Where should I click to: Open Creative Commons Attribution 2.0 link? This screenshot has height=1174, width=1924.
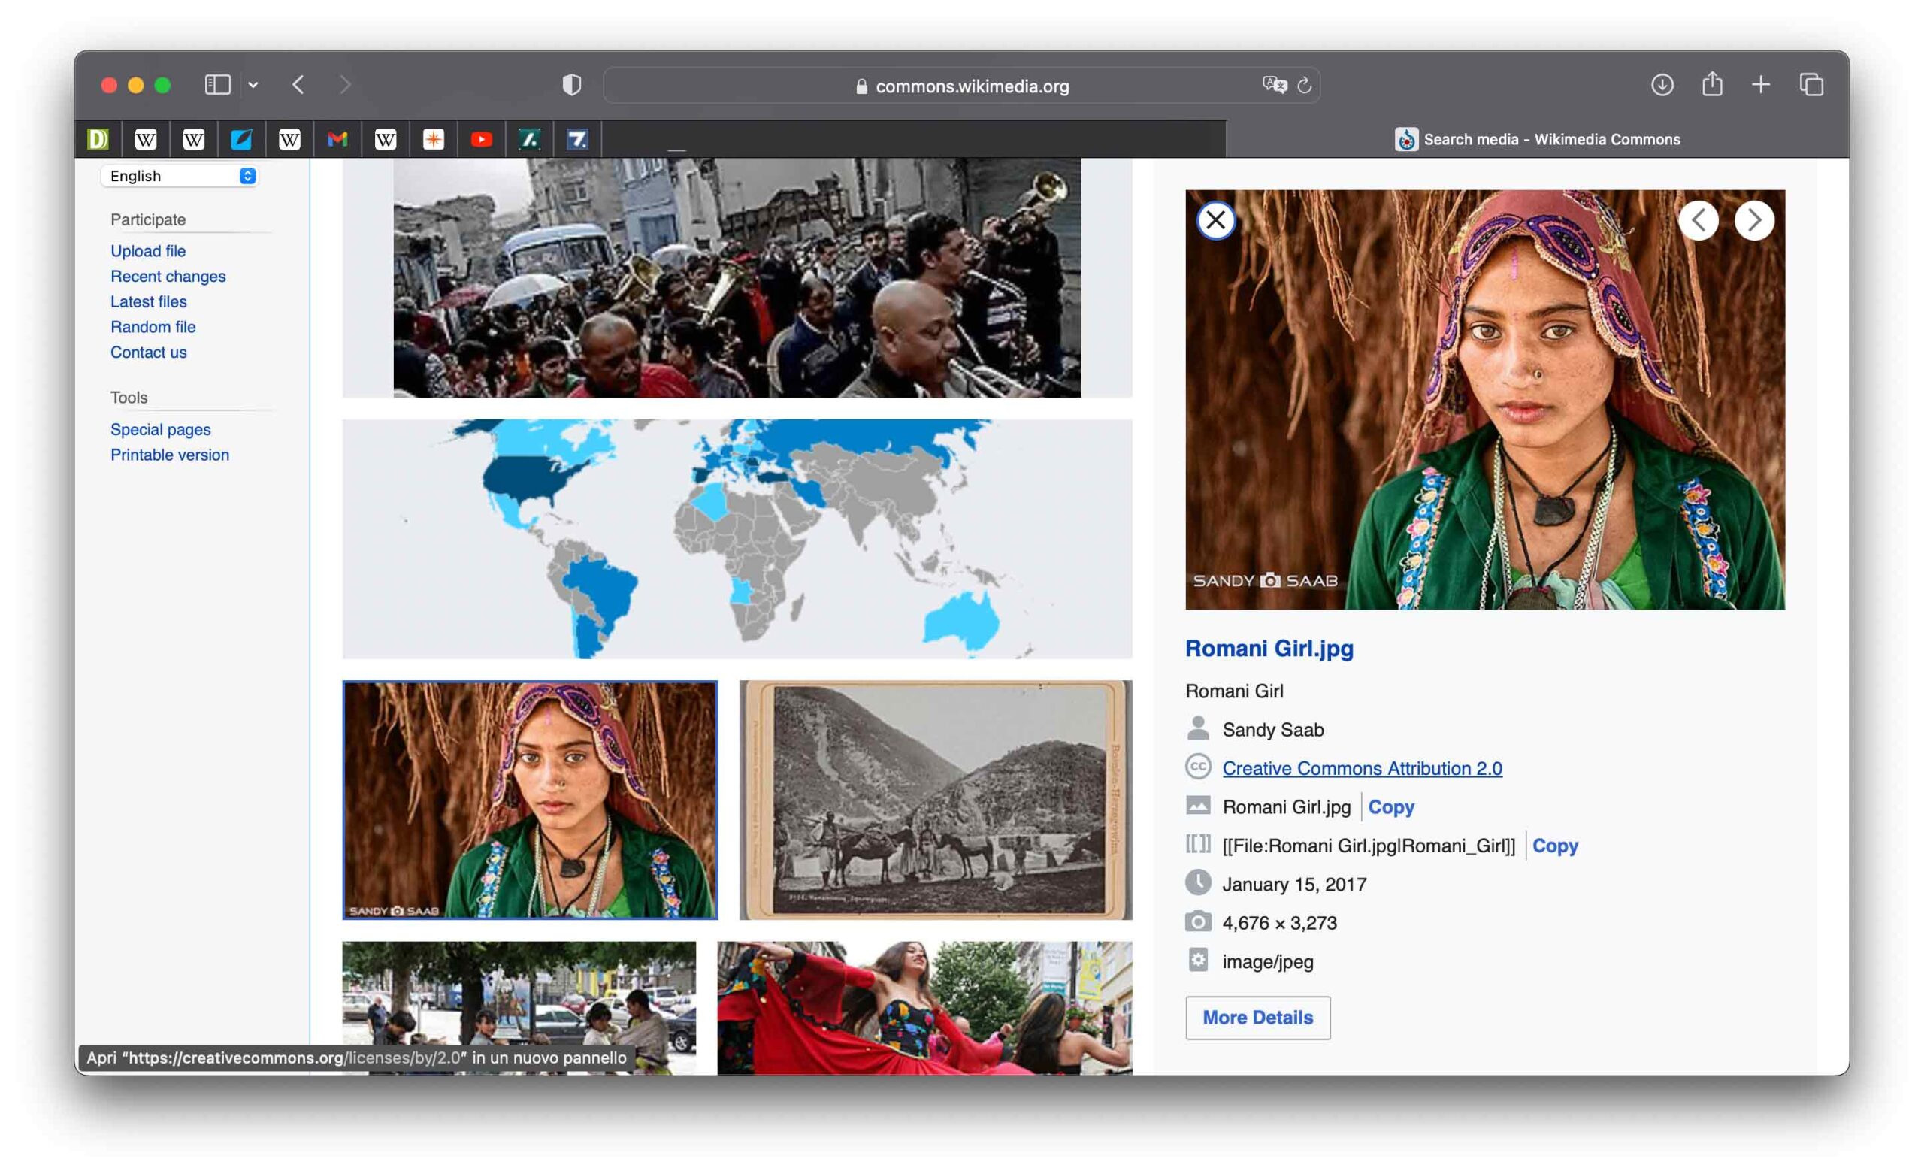point(1362,768)
